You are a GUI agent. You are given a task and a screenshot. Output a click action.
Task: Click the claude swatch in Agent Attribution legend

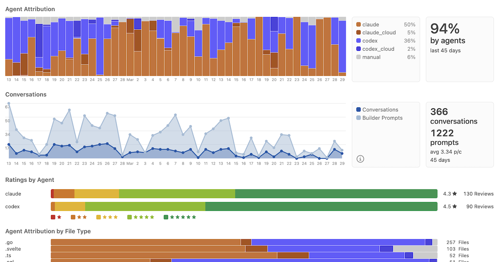[x=358, y=25]
